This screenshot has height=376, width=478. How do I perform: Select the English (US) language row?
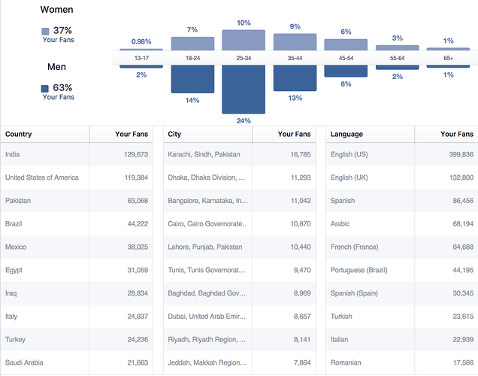402,154
